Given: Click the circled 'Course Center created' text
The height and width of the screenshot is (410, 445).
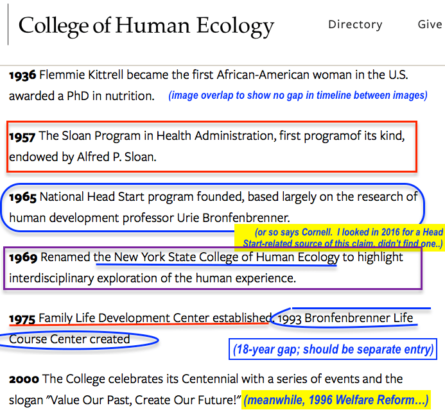Looking at the screenshot, I should [69, 339].
